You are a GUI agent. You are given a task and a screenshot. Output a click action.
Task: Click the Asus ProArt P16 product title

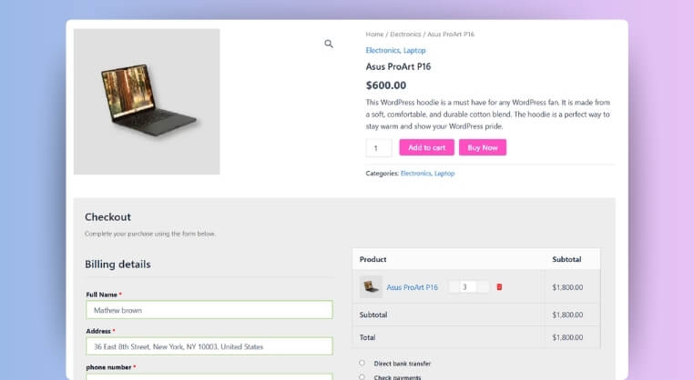tap(398, 66)
